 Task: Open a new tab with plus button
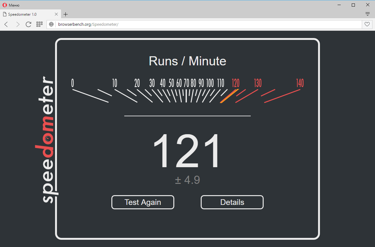point(65,14)
